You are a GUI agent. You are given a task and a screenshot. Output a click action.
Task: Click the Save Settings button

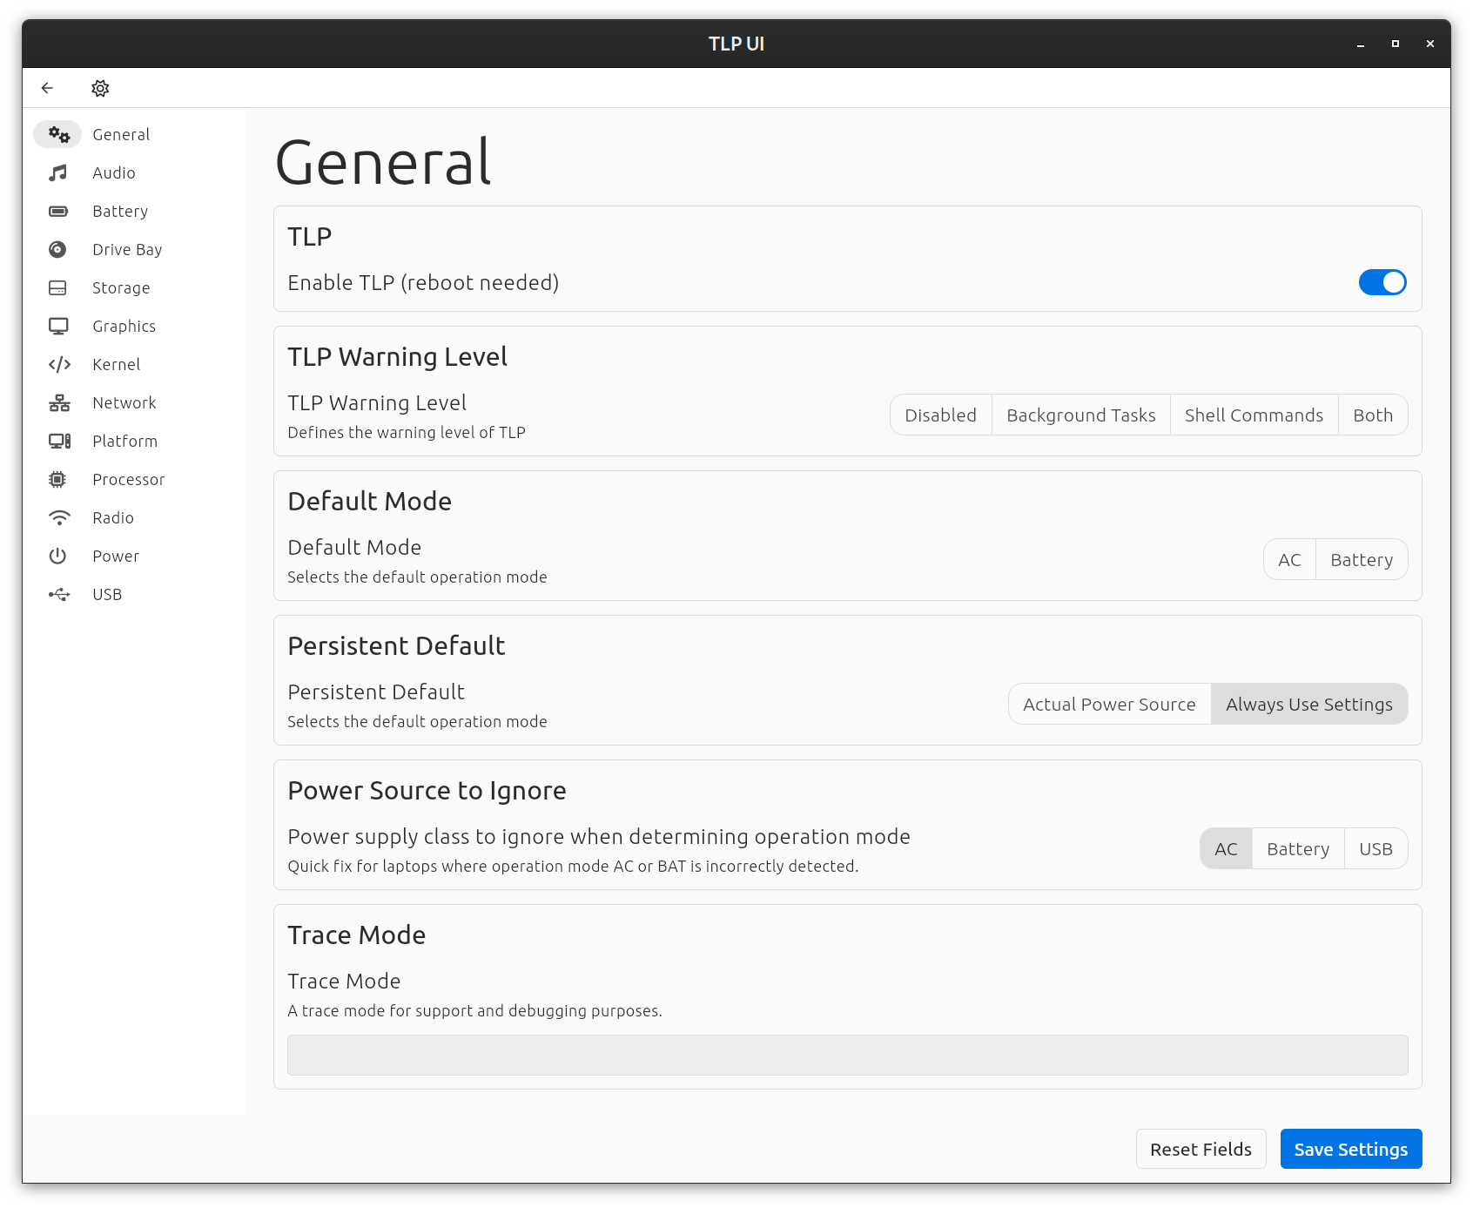click(x=1350, y=1149)
